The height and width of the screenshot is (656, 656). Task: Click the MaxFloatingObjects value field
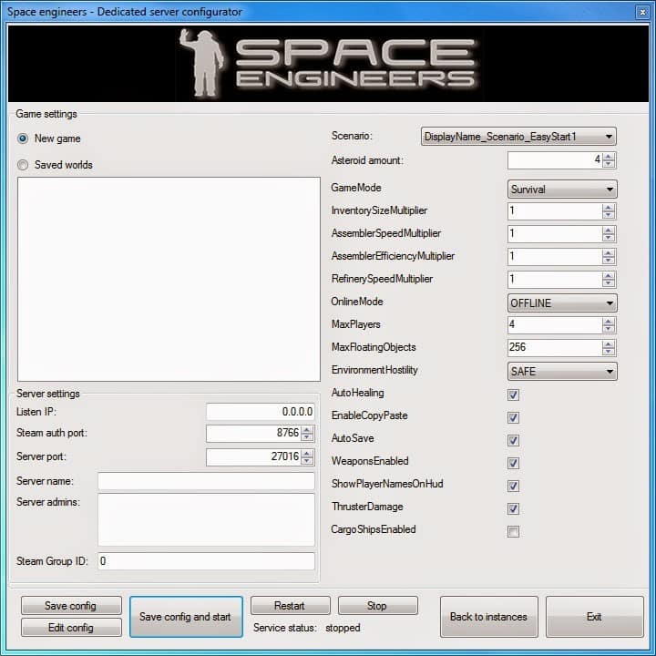tap(555, 348)
